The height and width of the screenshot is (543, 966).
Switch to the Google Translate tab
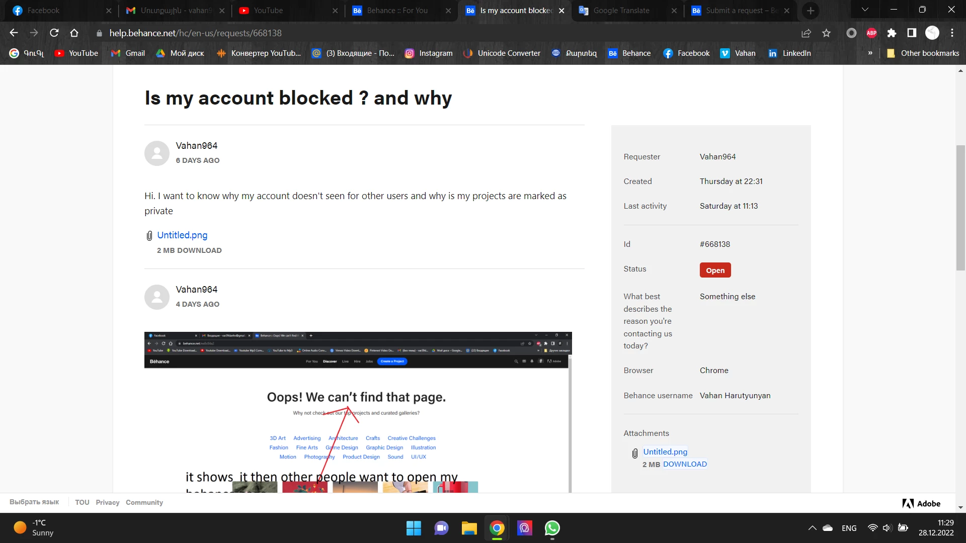[621, 11]
